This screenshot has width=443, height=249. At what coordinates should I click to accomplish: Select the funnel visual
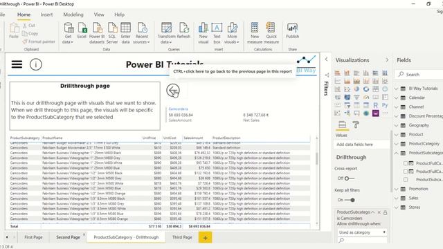coord(356,97)
